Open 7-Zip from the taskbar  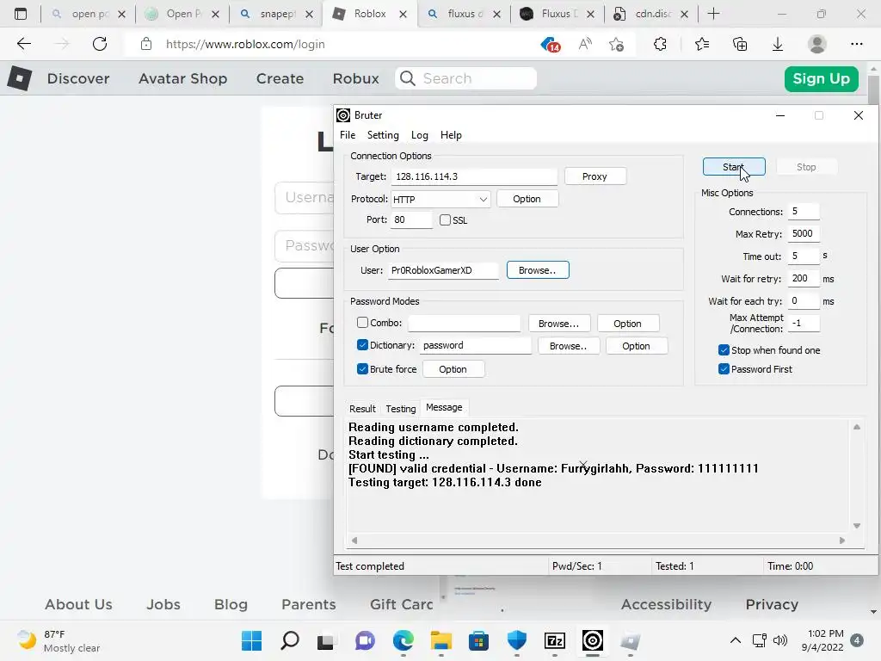tap(555, 640)
